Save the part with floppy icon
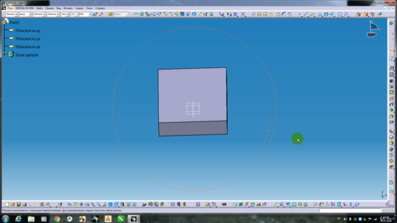 [19, 204]
